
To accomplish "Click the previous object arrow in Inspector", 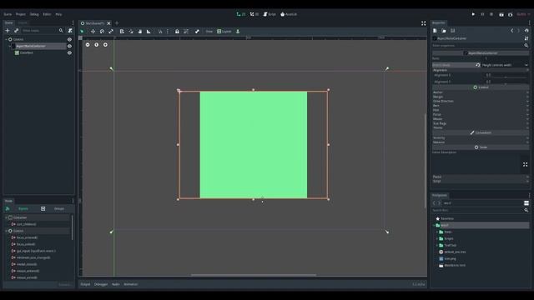I will pos(511,31).
